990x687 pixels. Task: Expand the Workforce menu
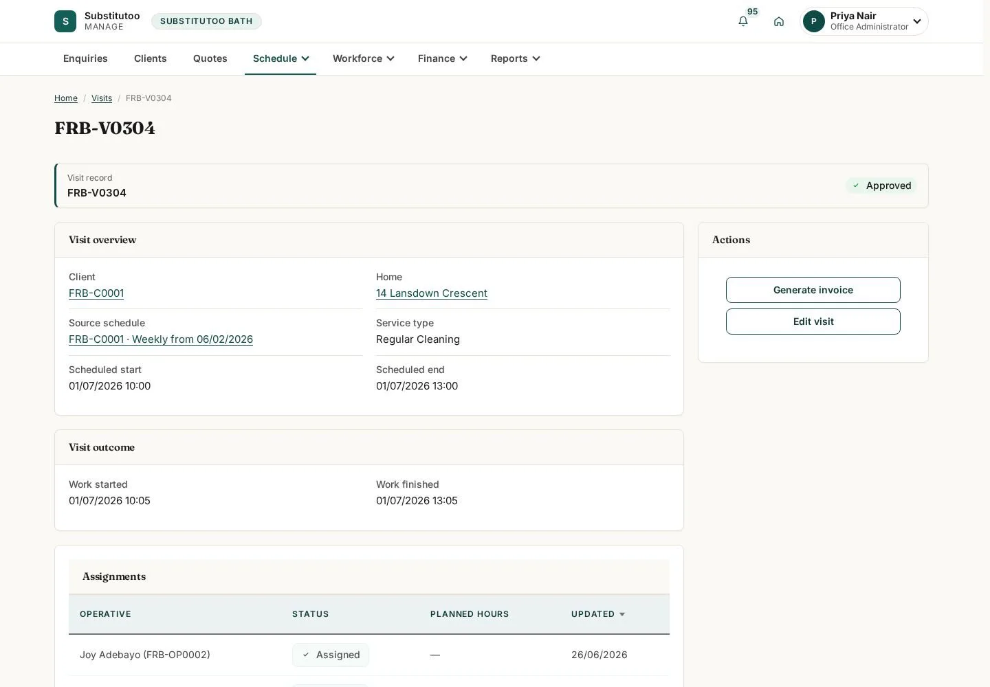click(363, 58)
